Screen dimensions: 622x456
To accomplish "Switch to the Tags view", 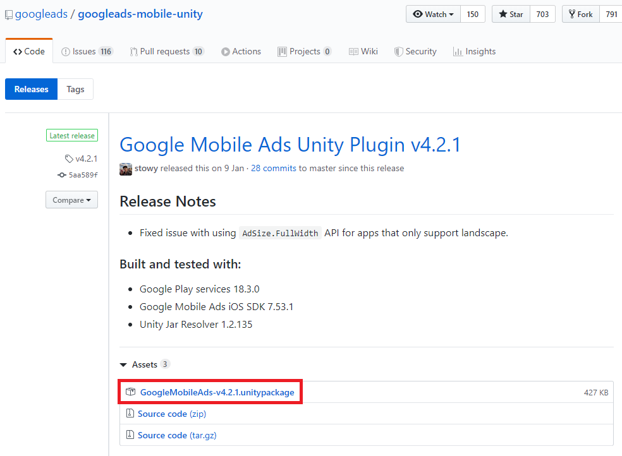I will 75,89.
